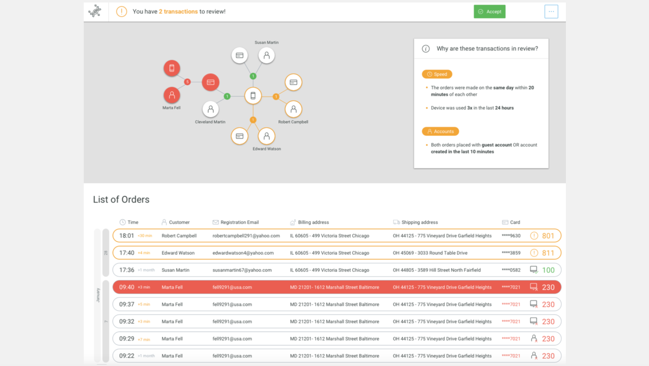
Task: Click the warning icon beside score 811
Action: [534, 253]
